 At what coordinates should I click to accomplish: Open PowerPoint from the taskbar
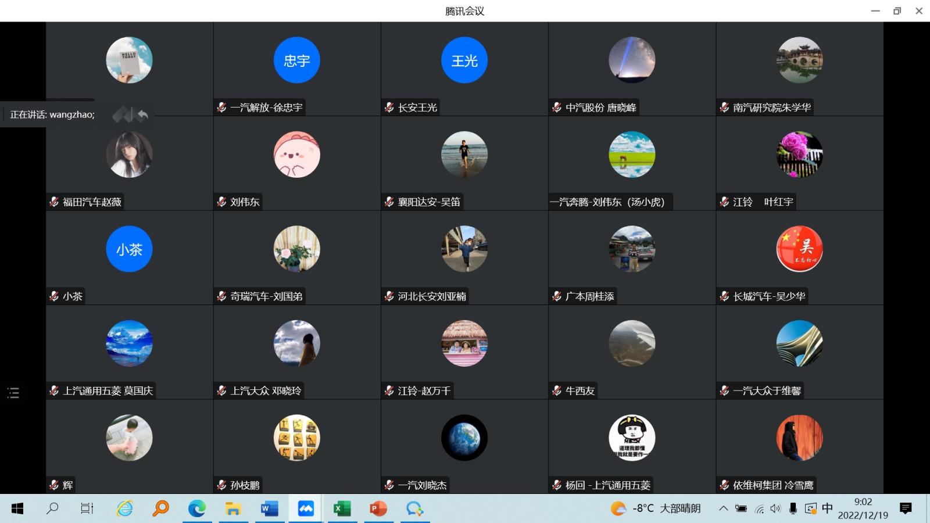pos(378,509)
